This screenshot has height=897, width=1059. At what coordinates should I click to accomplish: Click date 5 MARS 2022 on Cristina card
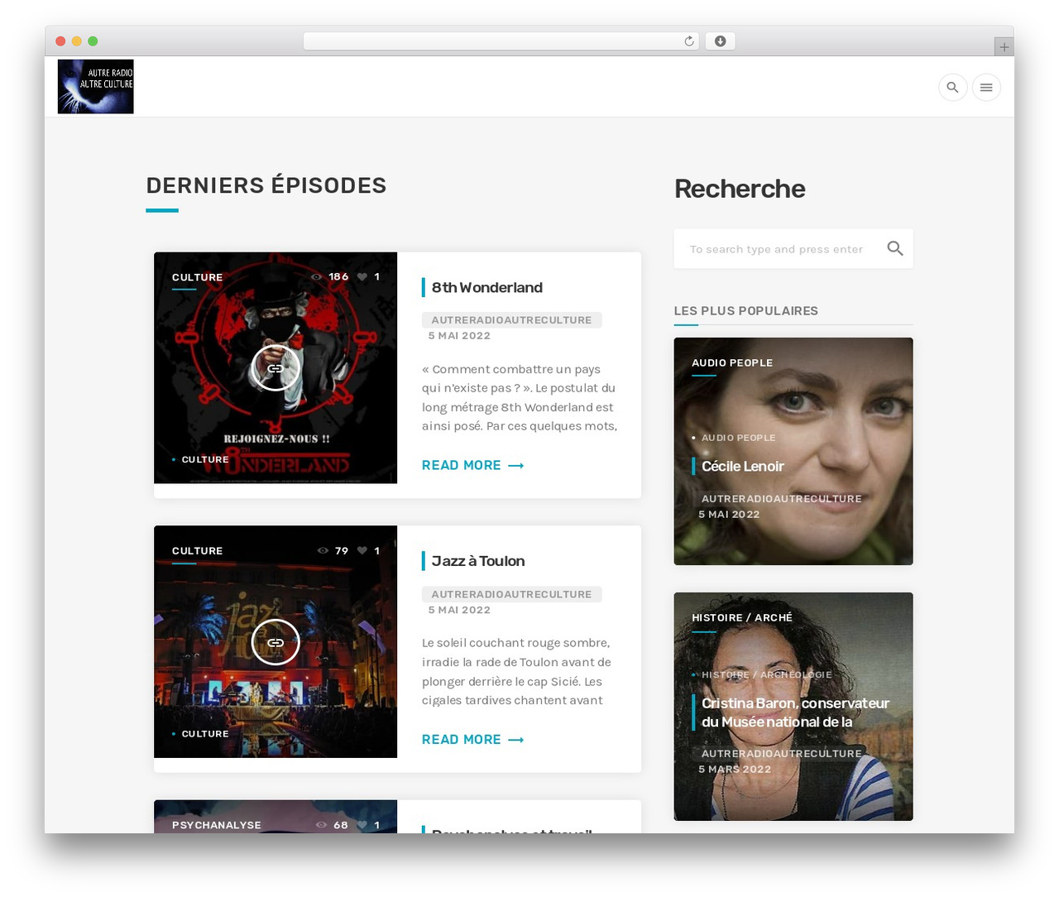(x=735, y=770)
